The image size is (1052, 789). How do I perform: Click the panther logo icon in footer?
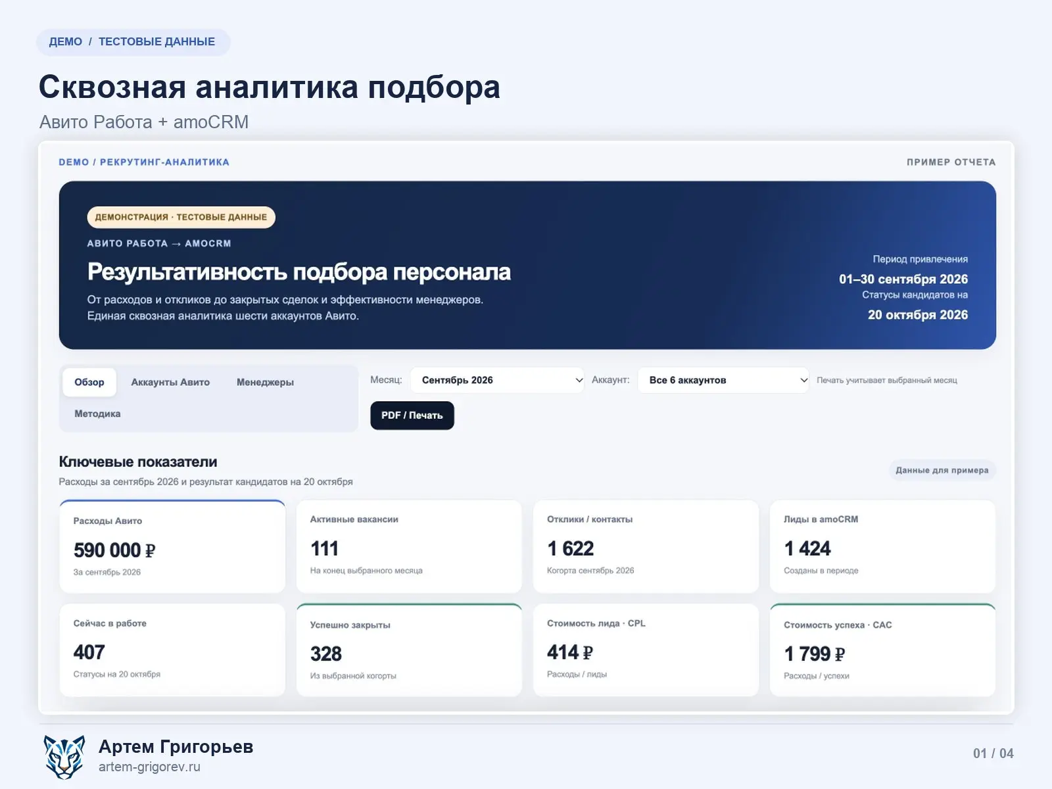tap(64, 757)
